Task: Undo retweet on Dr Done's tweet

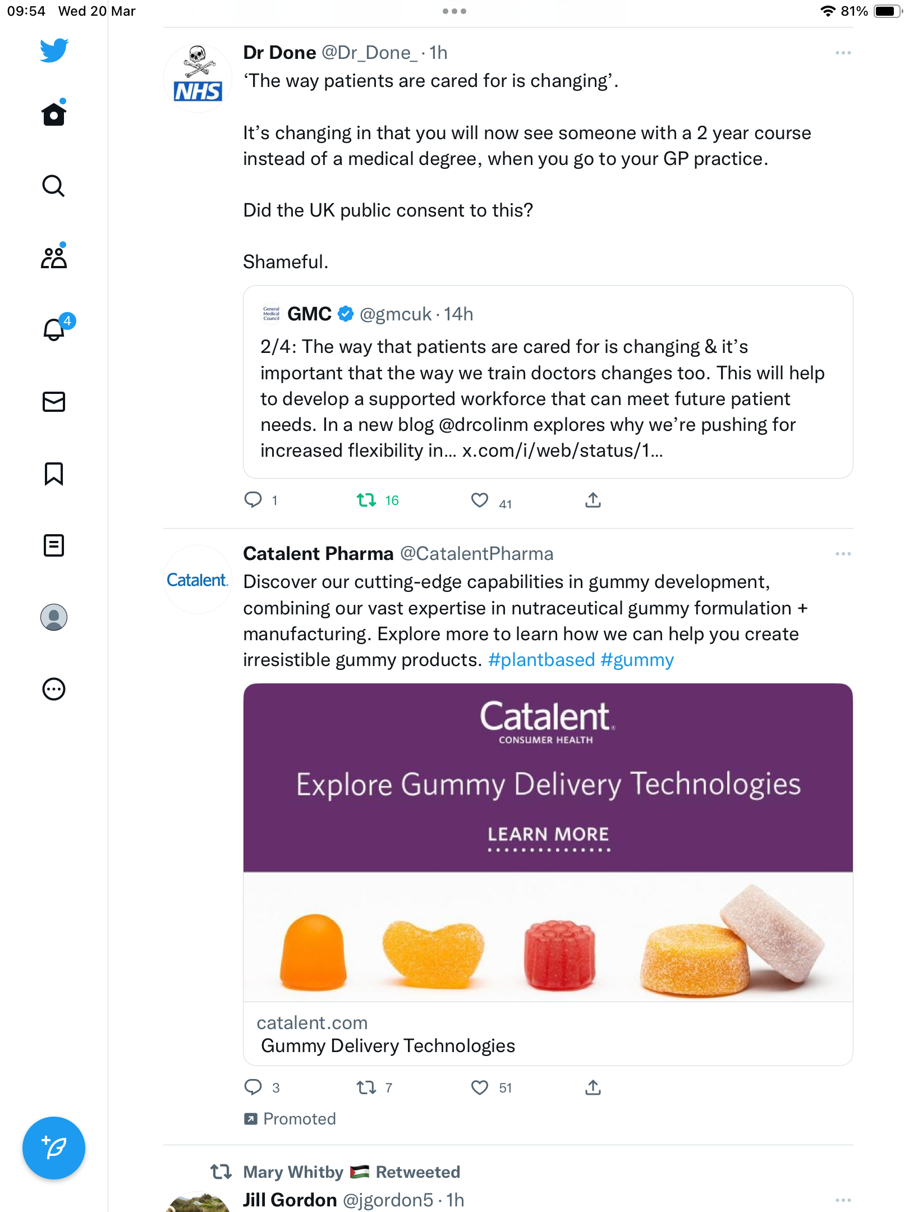Action: [378, 500]
